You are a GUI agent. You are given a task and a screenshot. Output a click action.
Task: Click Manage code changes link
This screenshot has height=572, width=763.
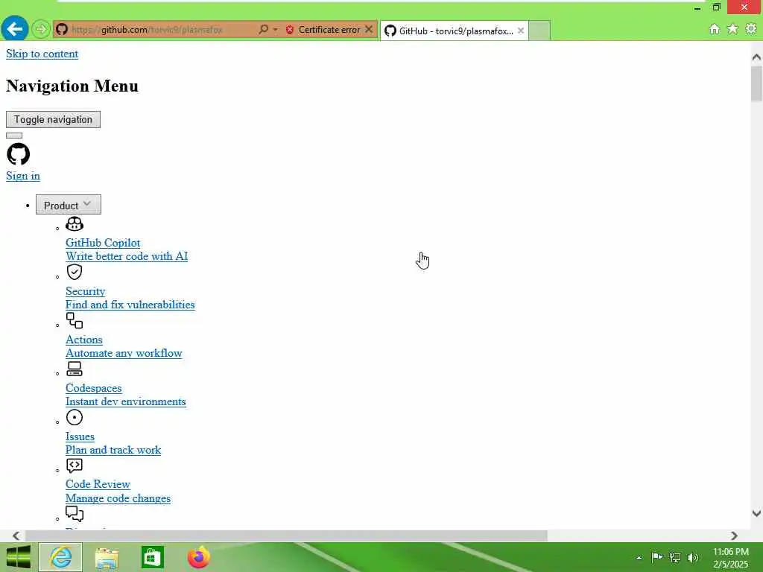[118, 498]
